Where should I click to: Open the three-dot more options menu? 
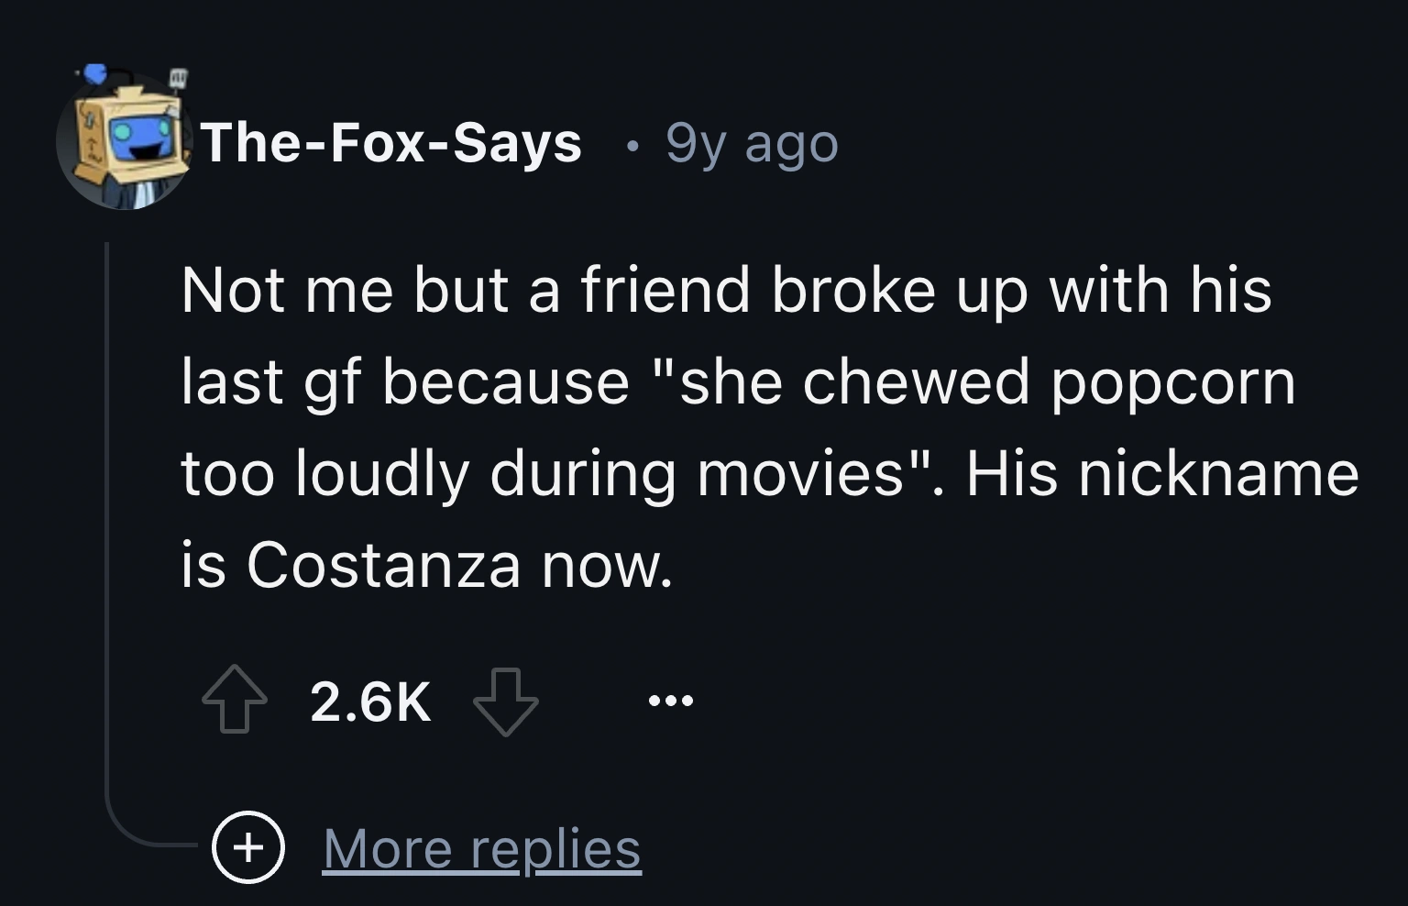[x=671, y=702]
